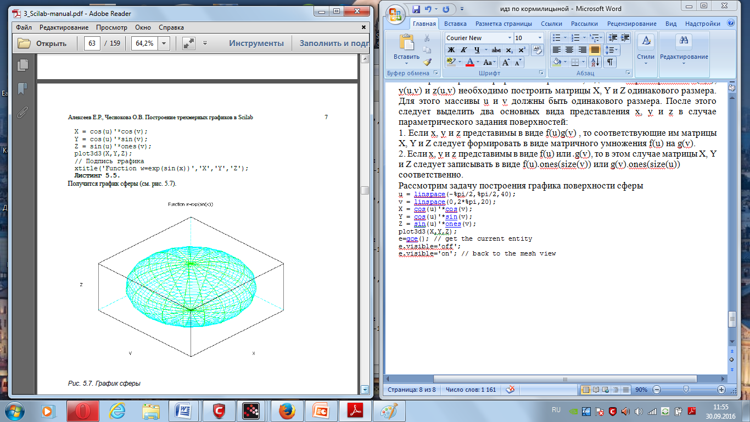Click the Открыть button in Adobe Reader
The height and width of the screenshot is (422, 750).
point(43,43)
